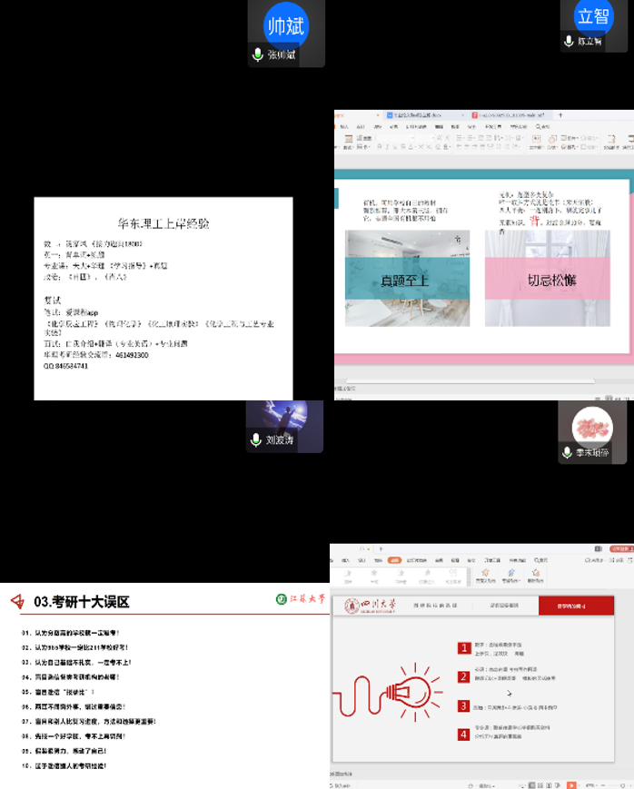Viewport: 634px width, 789px height.
Task: Switch to the docx document tab
Action: click(x=414, y=115)
